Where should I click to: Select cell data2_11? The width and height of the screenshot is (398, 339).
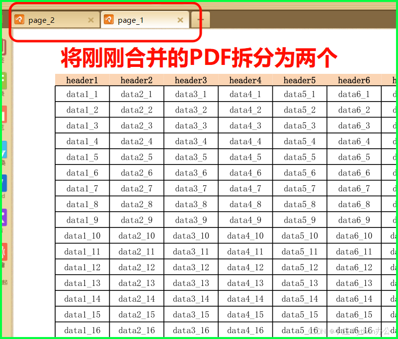tap(137, 251)
